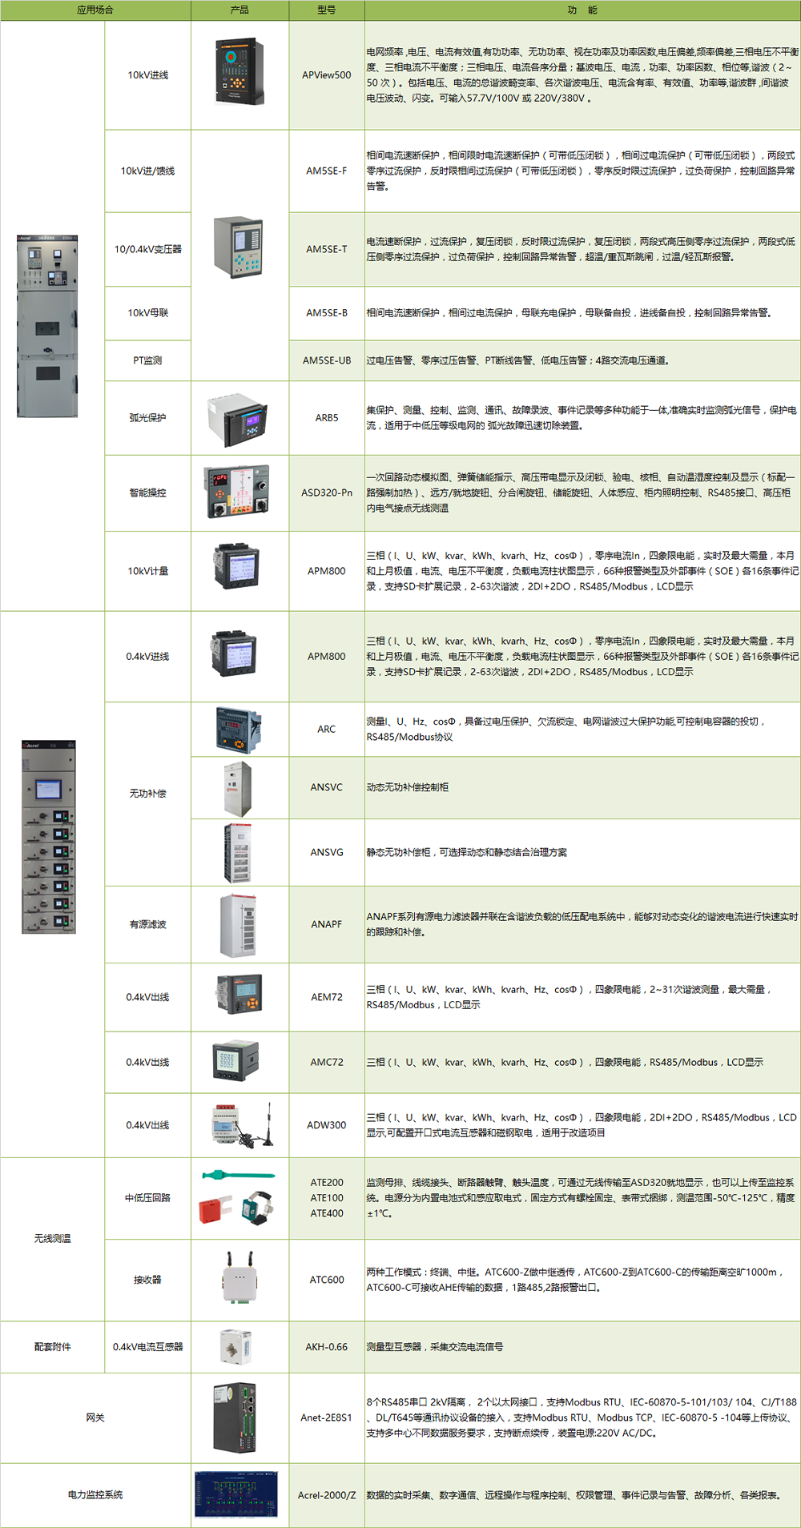Click the AM5SE-UB model text

(327, 361)
